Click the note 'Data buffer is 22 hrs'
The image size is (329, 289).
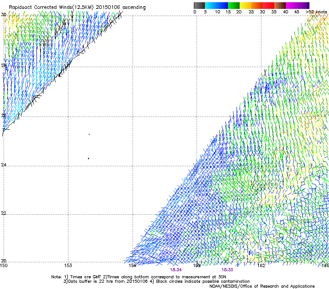(91, 281)
